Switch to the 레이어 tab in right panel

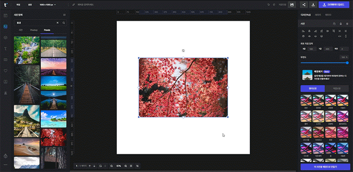(318, 15)
